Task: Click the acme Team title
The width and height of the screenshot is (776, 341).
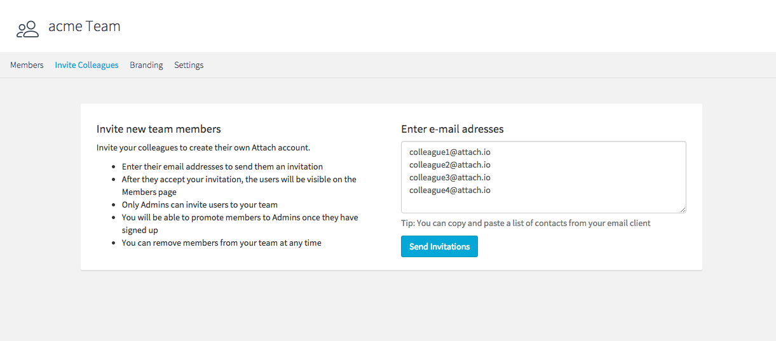Action: (x=85, y=27)
